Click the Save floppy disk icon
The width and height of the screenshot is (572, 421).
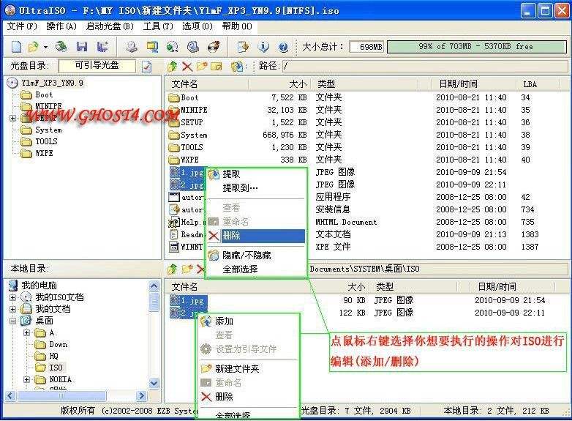click(x=82, y=47)
